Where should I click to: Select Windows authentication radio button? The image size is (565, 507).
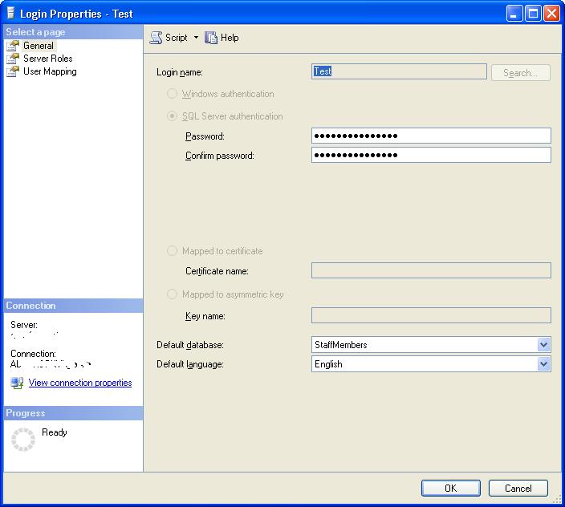point(172,94)
